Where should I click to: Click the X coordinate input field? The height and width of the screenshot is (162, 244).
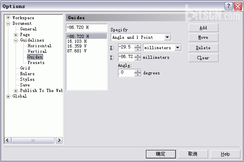tap(126, 48)
